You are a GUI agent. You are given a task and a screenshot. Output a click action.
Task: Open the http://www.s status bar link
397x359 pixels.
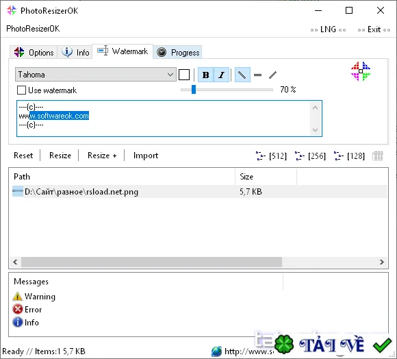[x=249, y=351]
